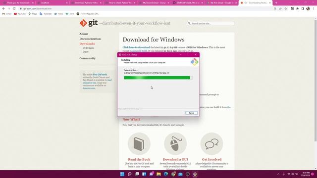Open the T-Shirt Republic bookmark
This screenshot has height=178, width=317.
point(88,14)
